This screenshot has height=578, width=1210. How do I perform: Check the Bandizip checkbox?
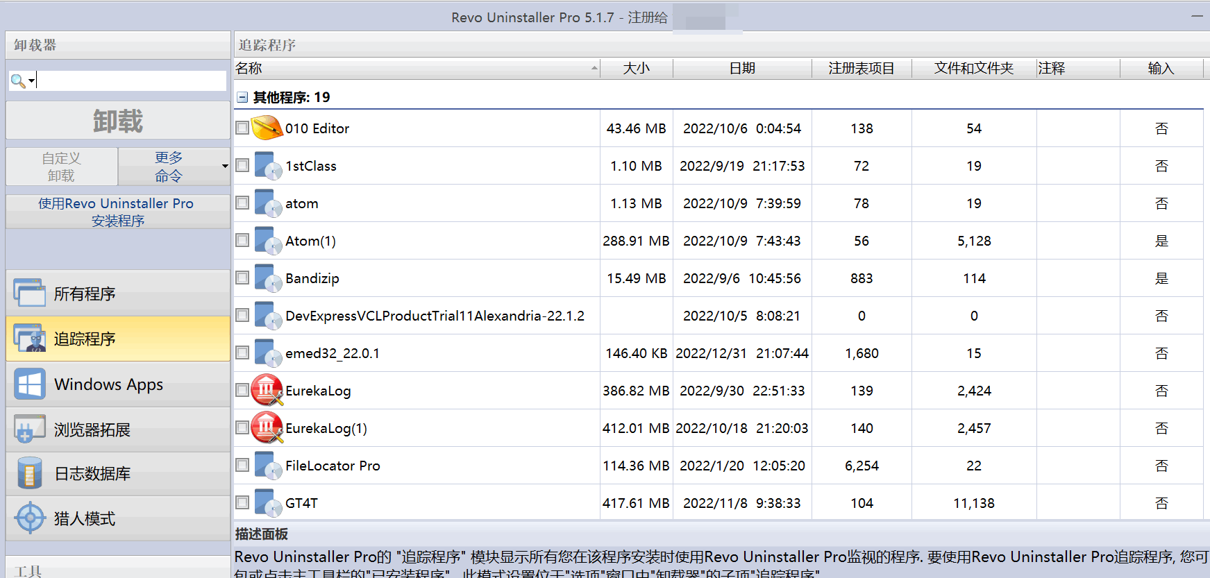(242, 278)
